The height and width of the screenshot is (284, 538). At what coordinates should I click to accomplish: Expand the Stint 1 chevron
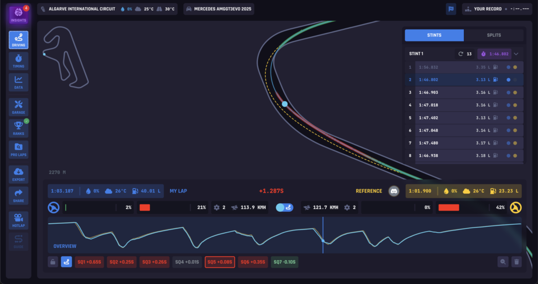point(516,53)
